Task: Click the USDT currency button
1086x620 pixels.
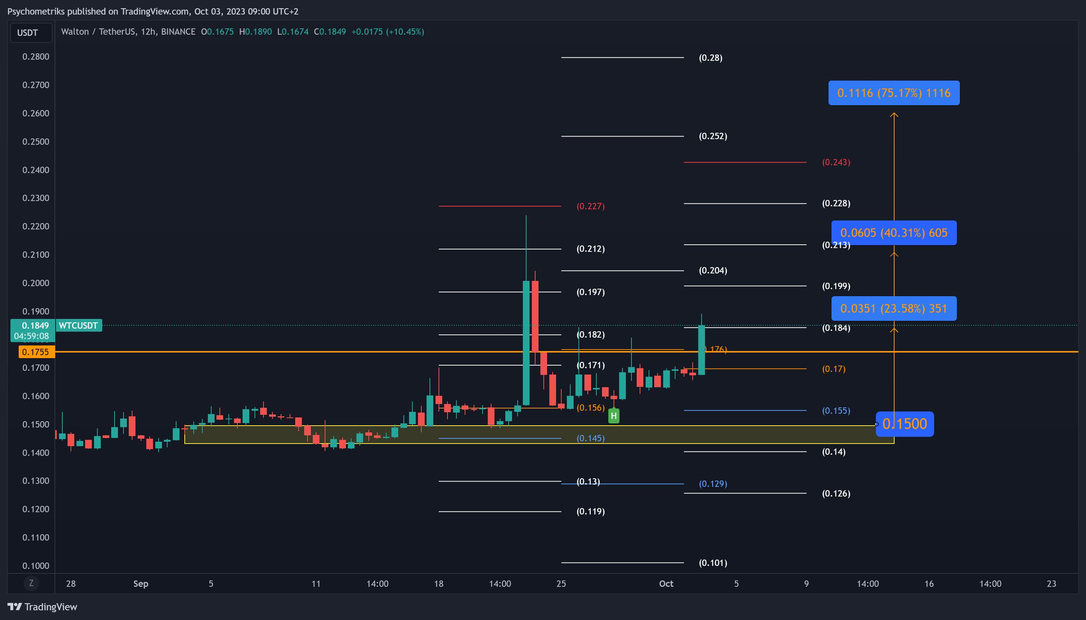Action: pyautogui.click(x=31, y=33)
